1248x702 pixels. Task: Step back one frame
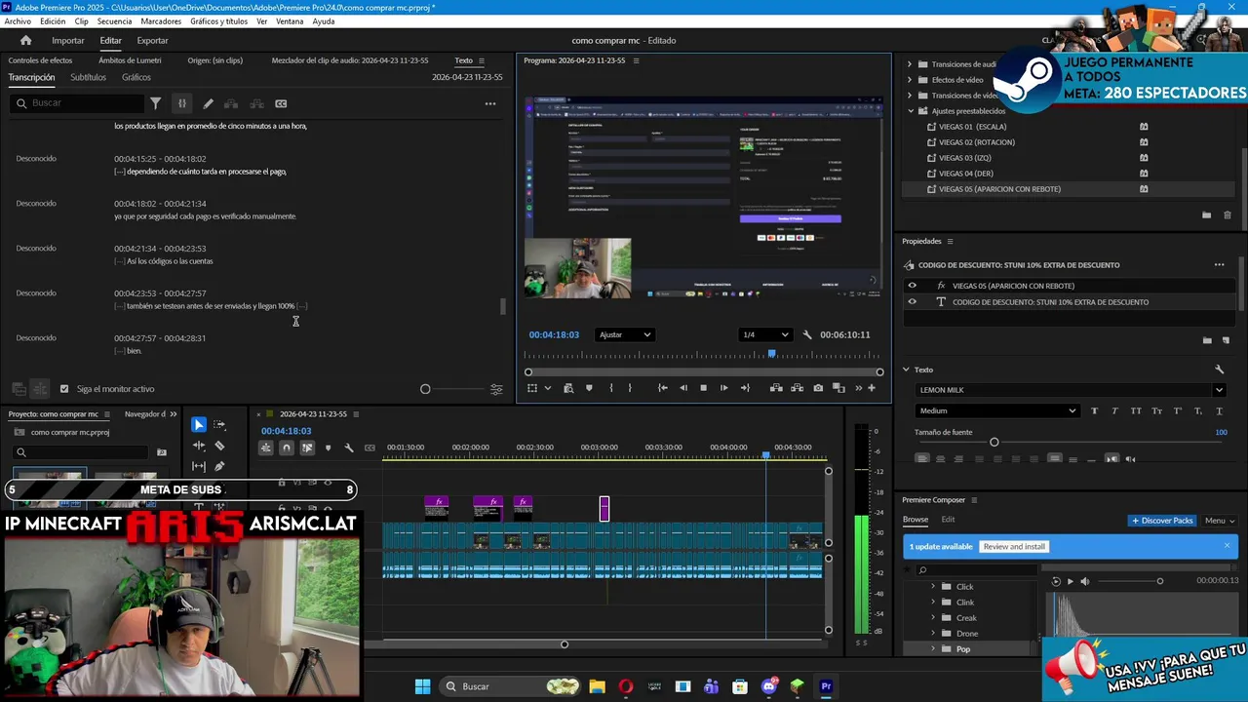tap(683, 388)
